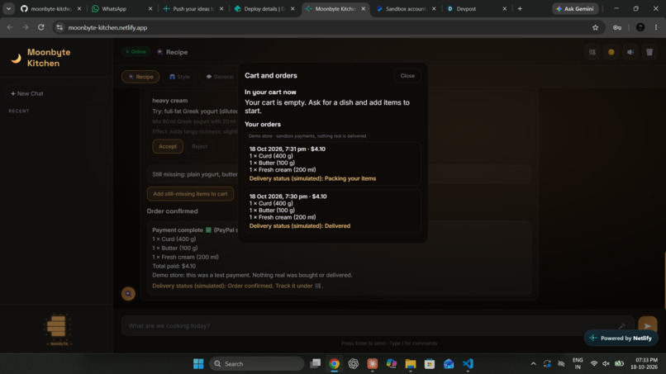
Task: Click the order dated 18 Oct 2026, 7:30 pm
Action: [x=333, y=211]
